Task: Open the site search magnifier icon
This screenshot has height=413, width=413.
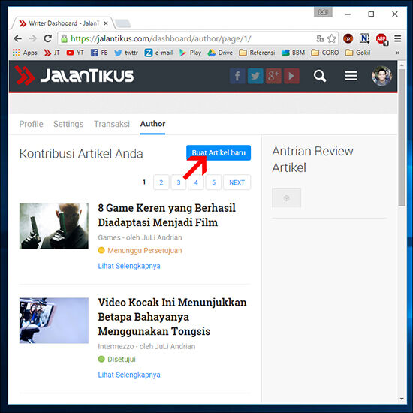Action: pos(320,76)
